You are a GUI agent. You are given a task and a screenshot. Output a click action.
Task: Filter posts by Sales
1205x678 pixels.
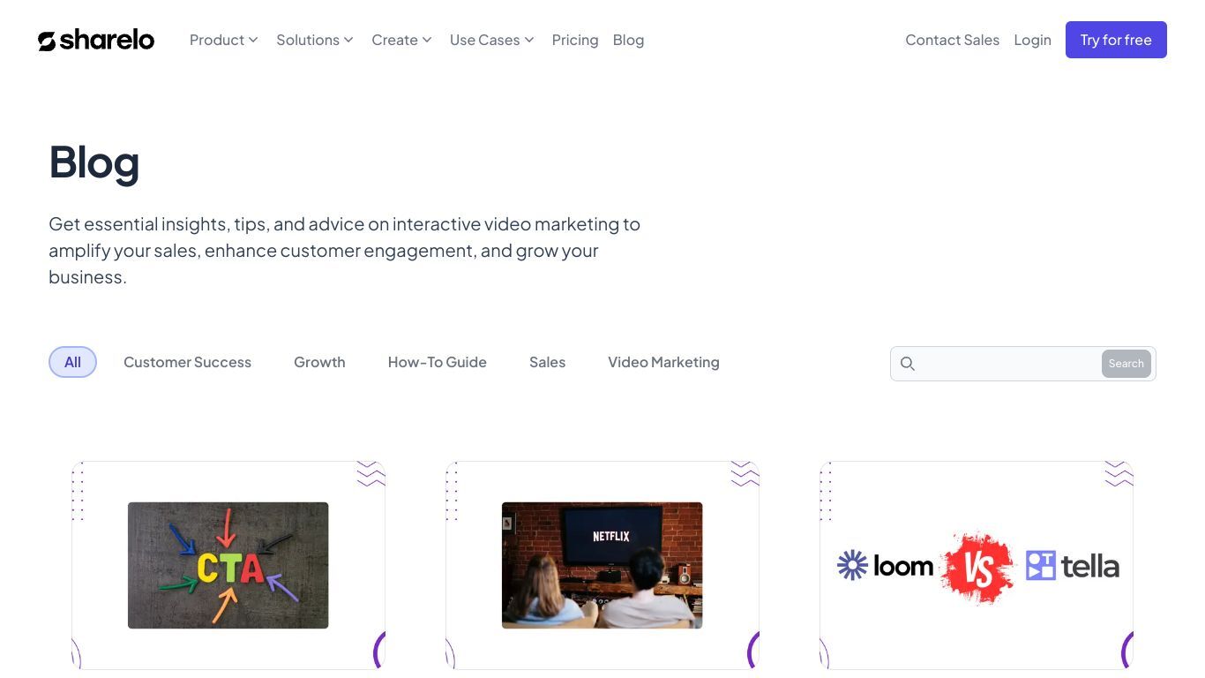[x=547, y=362]
